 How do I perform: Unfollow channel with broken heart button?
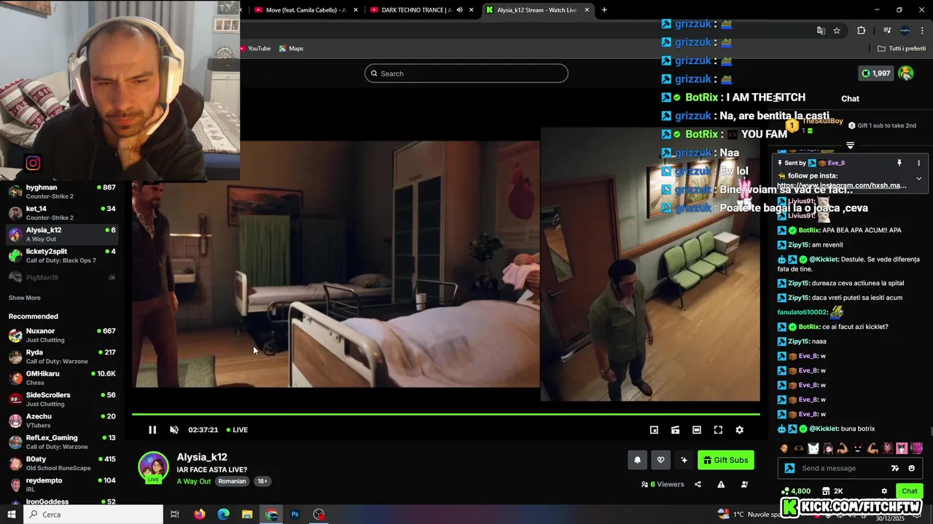661,460
